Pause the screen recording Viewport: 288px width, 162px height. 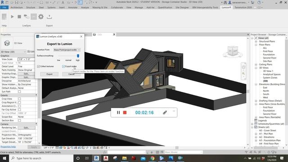[118, 112]
